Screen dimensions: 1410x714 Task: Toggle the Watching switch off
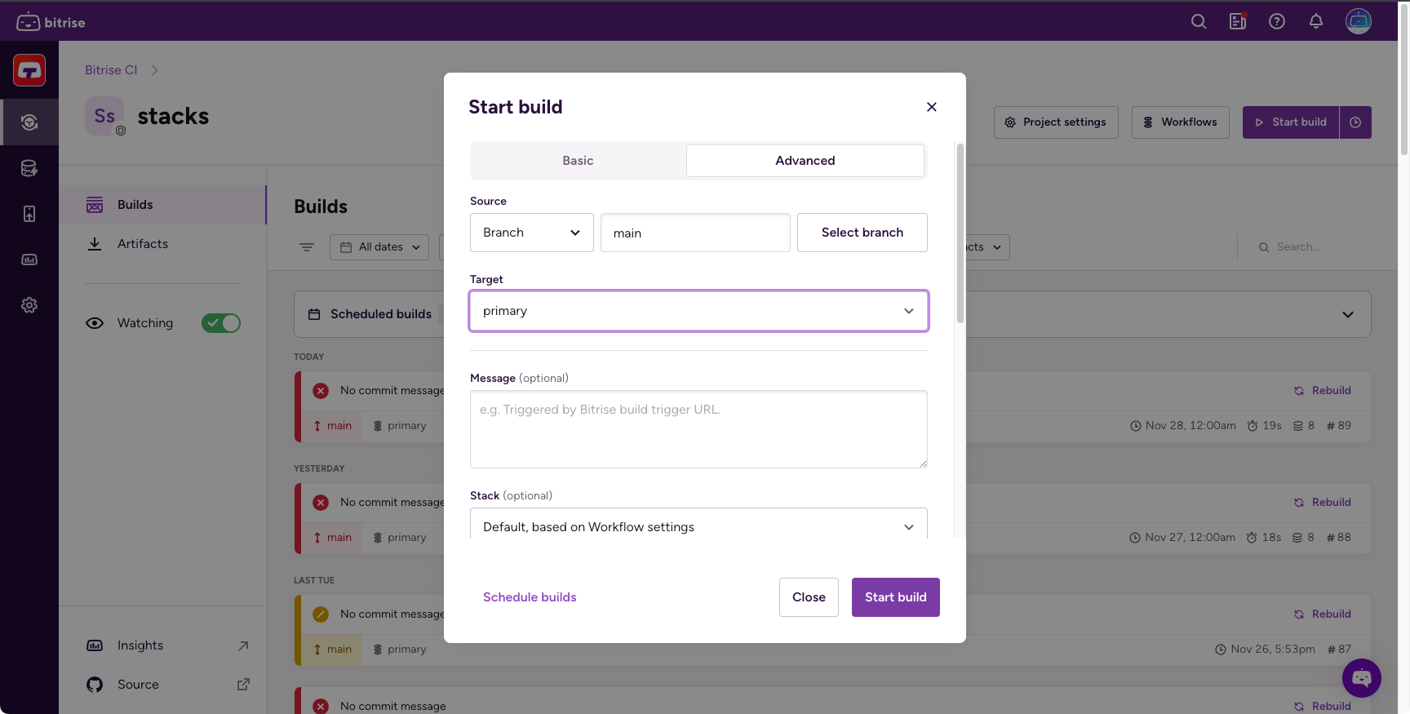click(221, 323)
